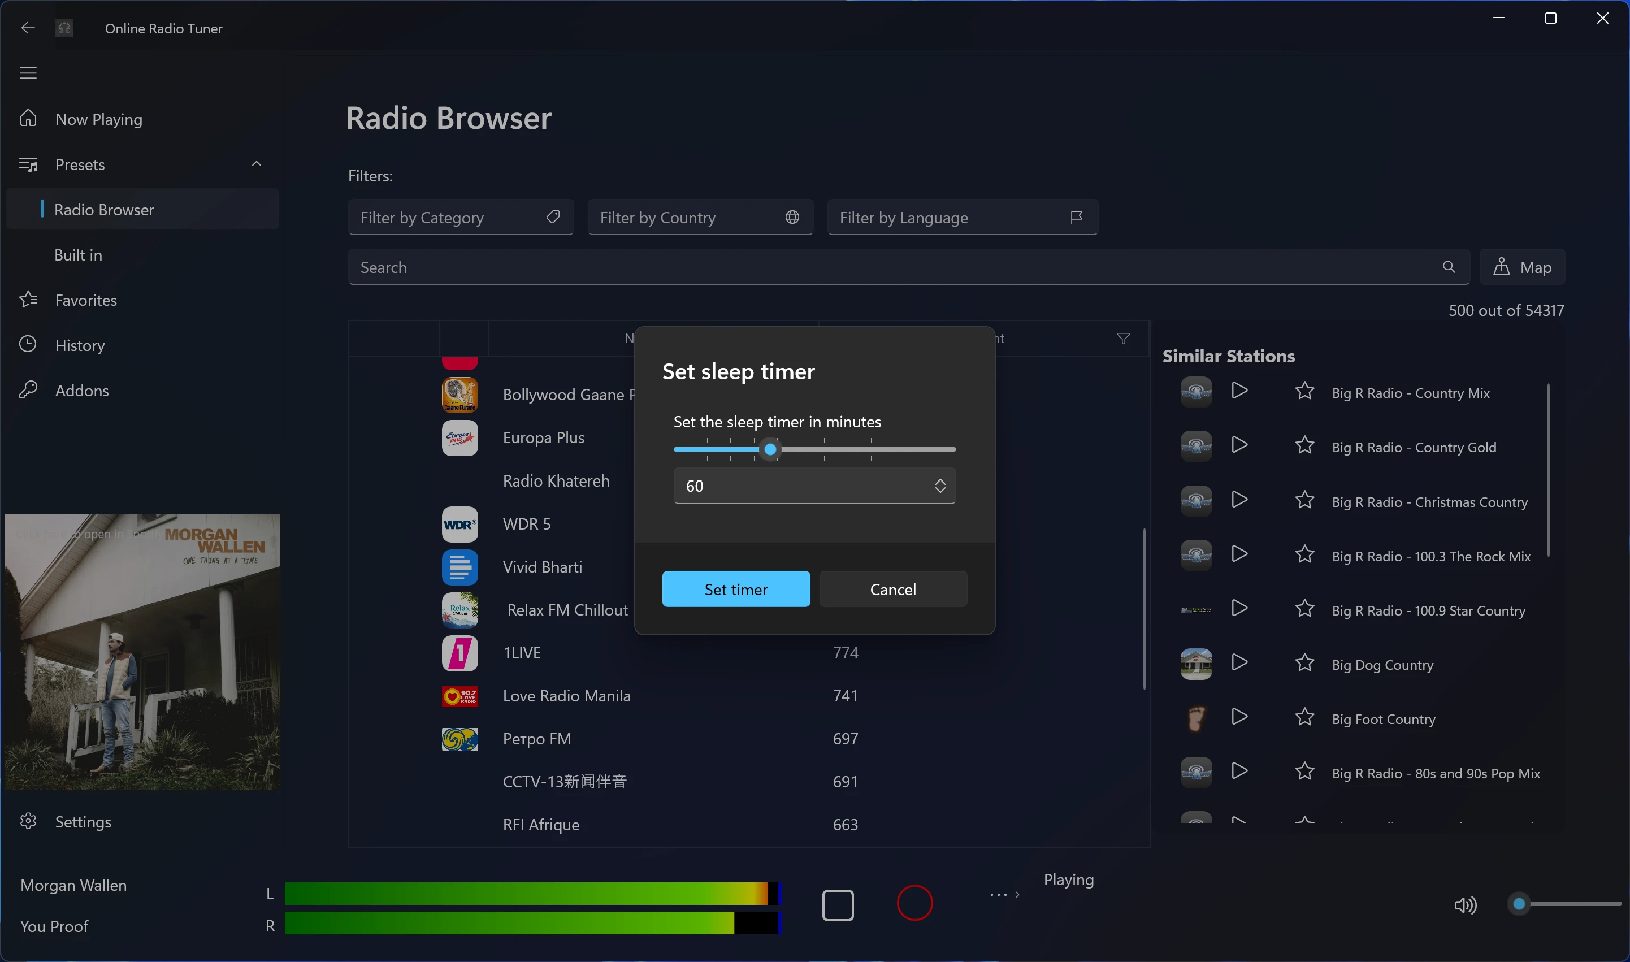Click the search magnifier icon
The width and height of the screenshot is (1630, 962).
[1449, 267]
